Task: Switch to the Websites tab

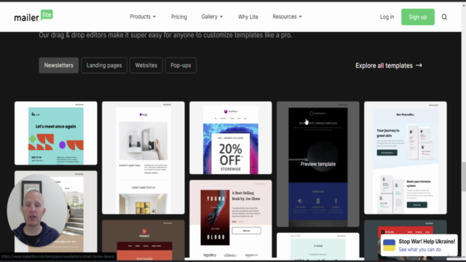Action: coord(146,65)
